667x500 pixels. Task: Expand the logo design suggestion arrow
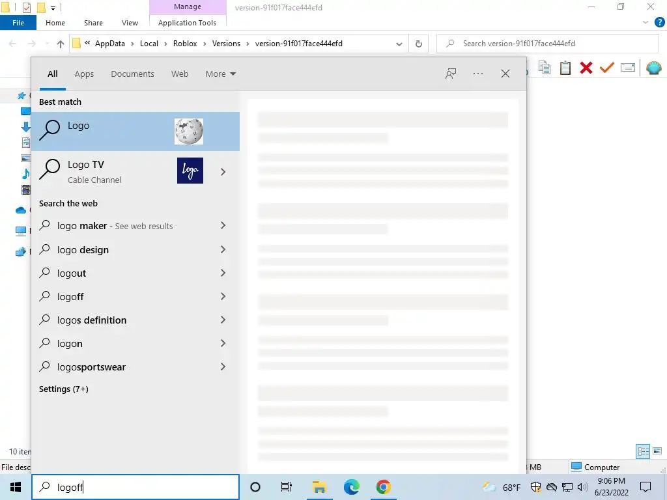[223, 249]
